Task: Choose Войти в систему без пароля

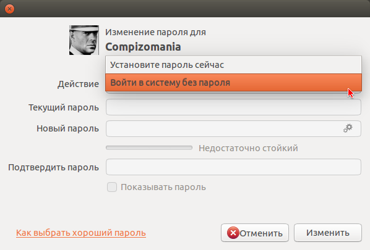Action: [x=233, y=82]
